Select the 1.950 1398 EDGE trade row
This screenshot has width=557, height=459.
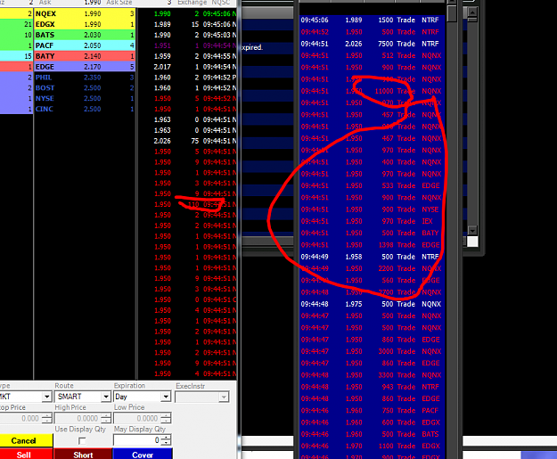pos(373,245)
